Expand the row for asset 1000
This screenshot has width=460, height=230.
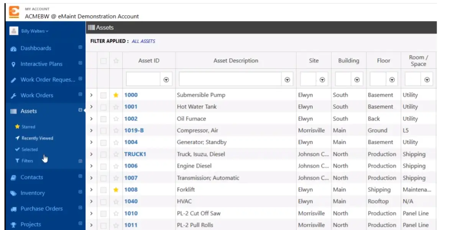click(x=91, y=95)
